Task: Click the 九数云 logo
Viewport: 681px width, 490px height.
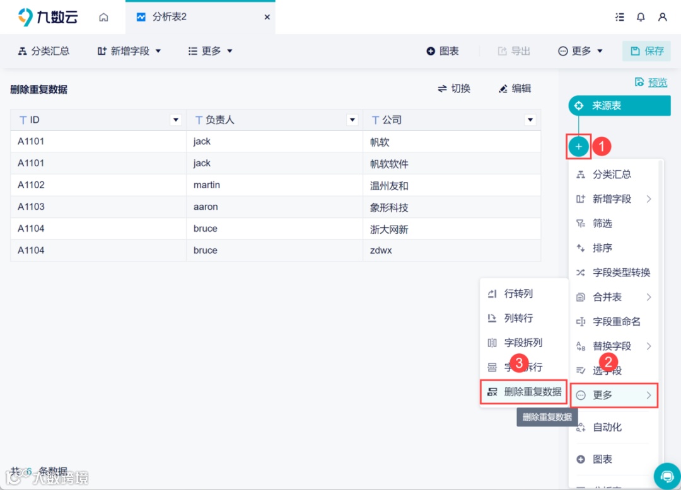Action: click(48, 17)
